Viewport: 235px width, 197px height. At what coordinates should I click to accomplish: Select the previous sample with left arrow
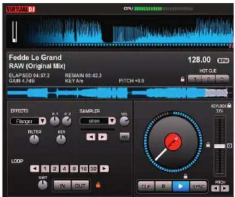[x=91, y=137]
